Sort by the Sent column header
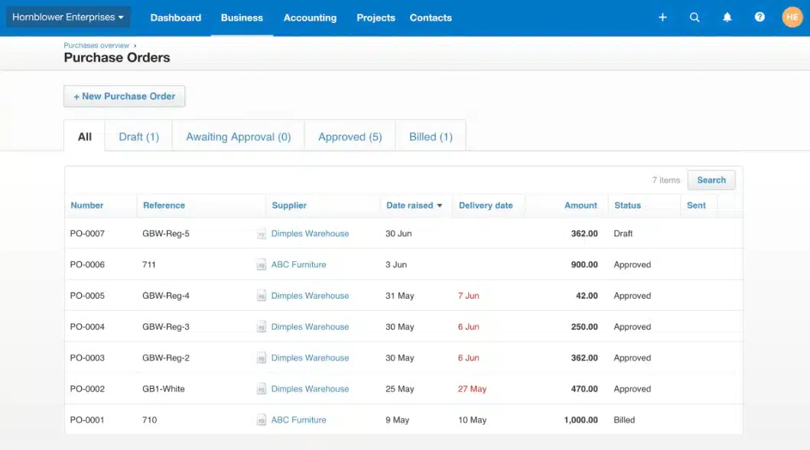 pyautogui.click(x=696, y=206)
